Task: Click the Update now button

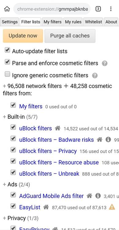Action: pyautogui.click(x=23, y=36)
